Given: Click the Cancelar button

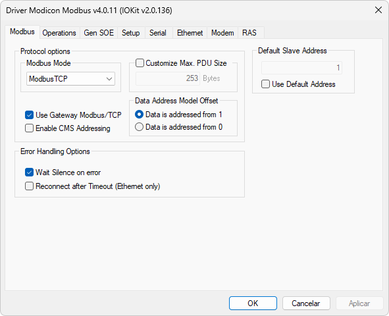Looking at the screenshot, I should [x=306, y=303].
